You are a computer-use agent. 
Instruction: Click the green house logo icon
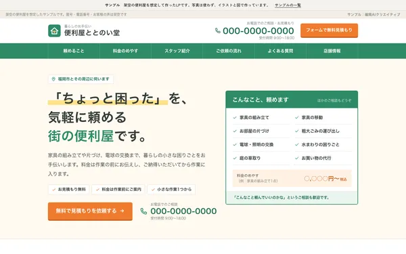point(54,31)
